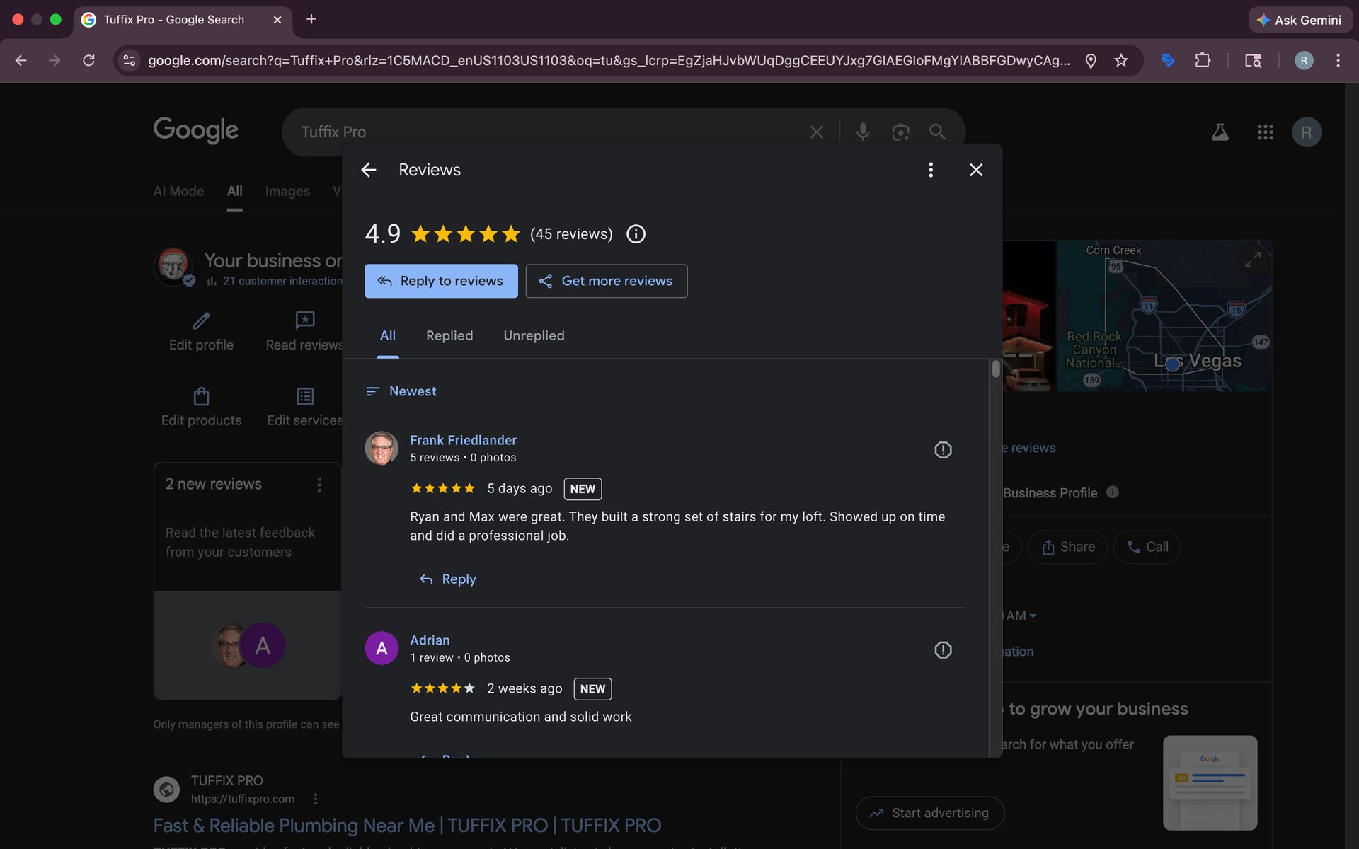This screenshot has width=1359, height=849.
Task: Click the Reviews dialog scrollbar thumb
Action: point(996,369)
